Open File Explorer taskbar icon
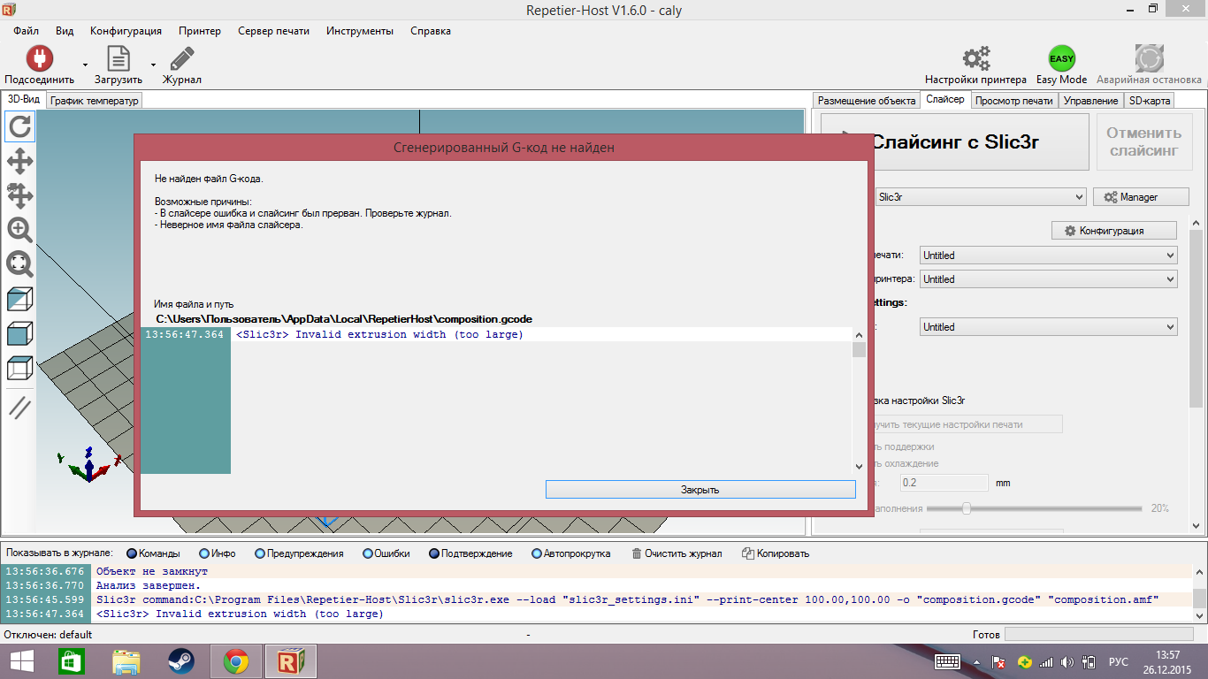 [x=126, y=661]
